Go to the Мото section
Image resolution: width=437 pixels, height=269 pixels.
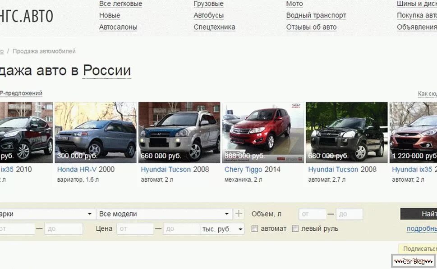tap(294, 4)
